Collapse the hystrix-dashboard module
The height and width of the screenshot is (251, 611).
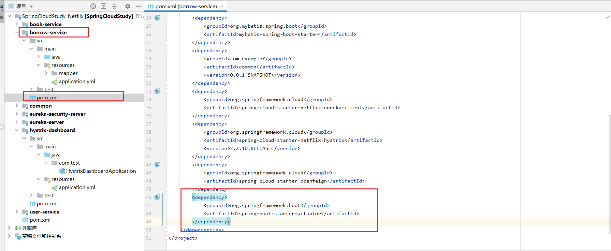click(x=17, y=130)
